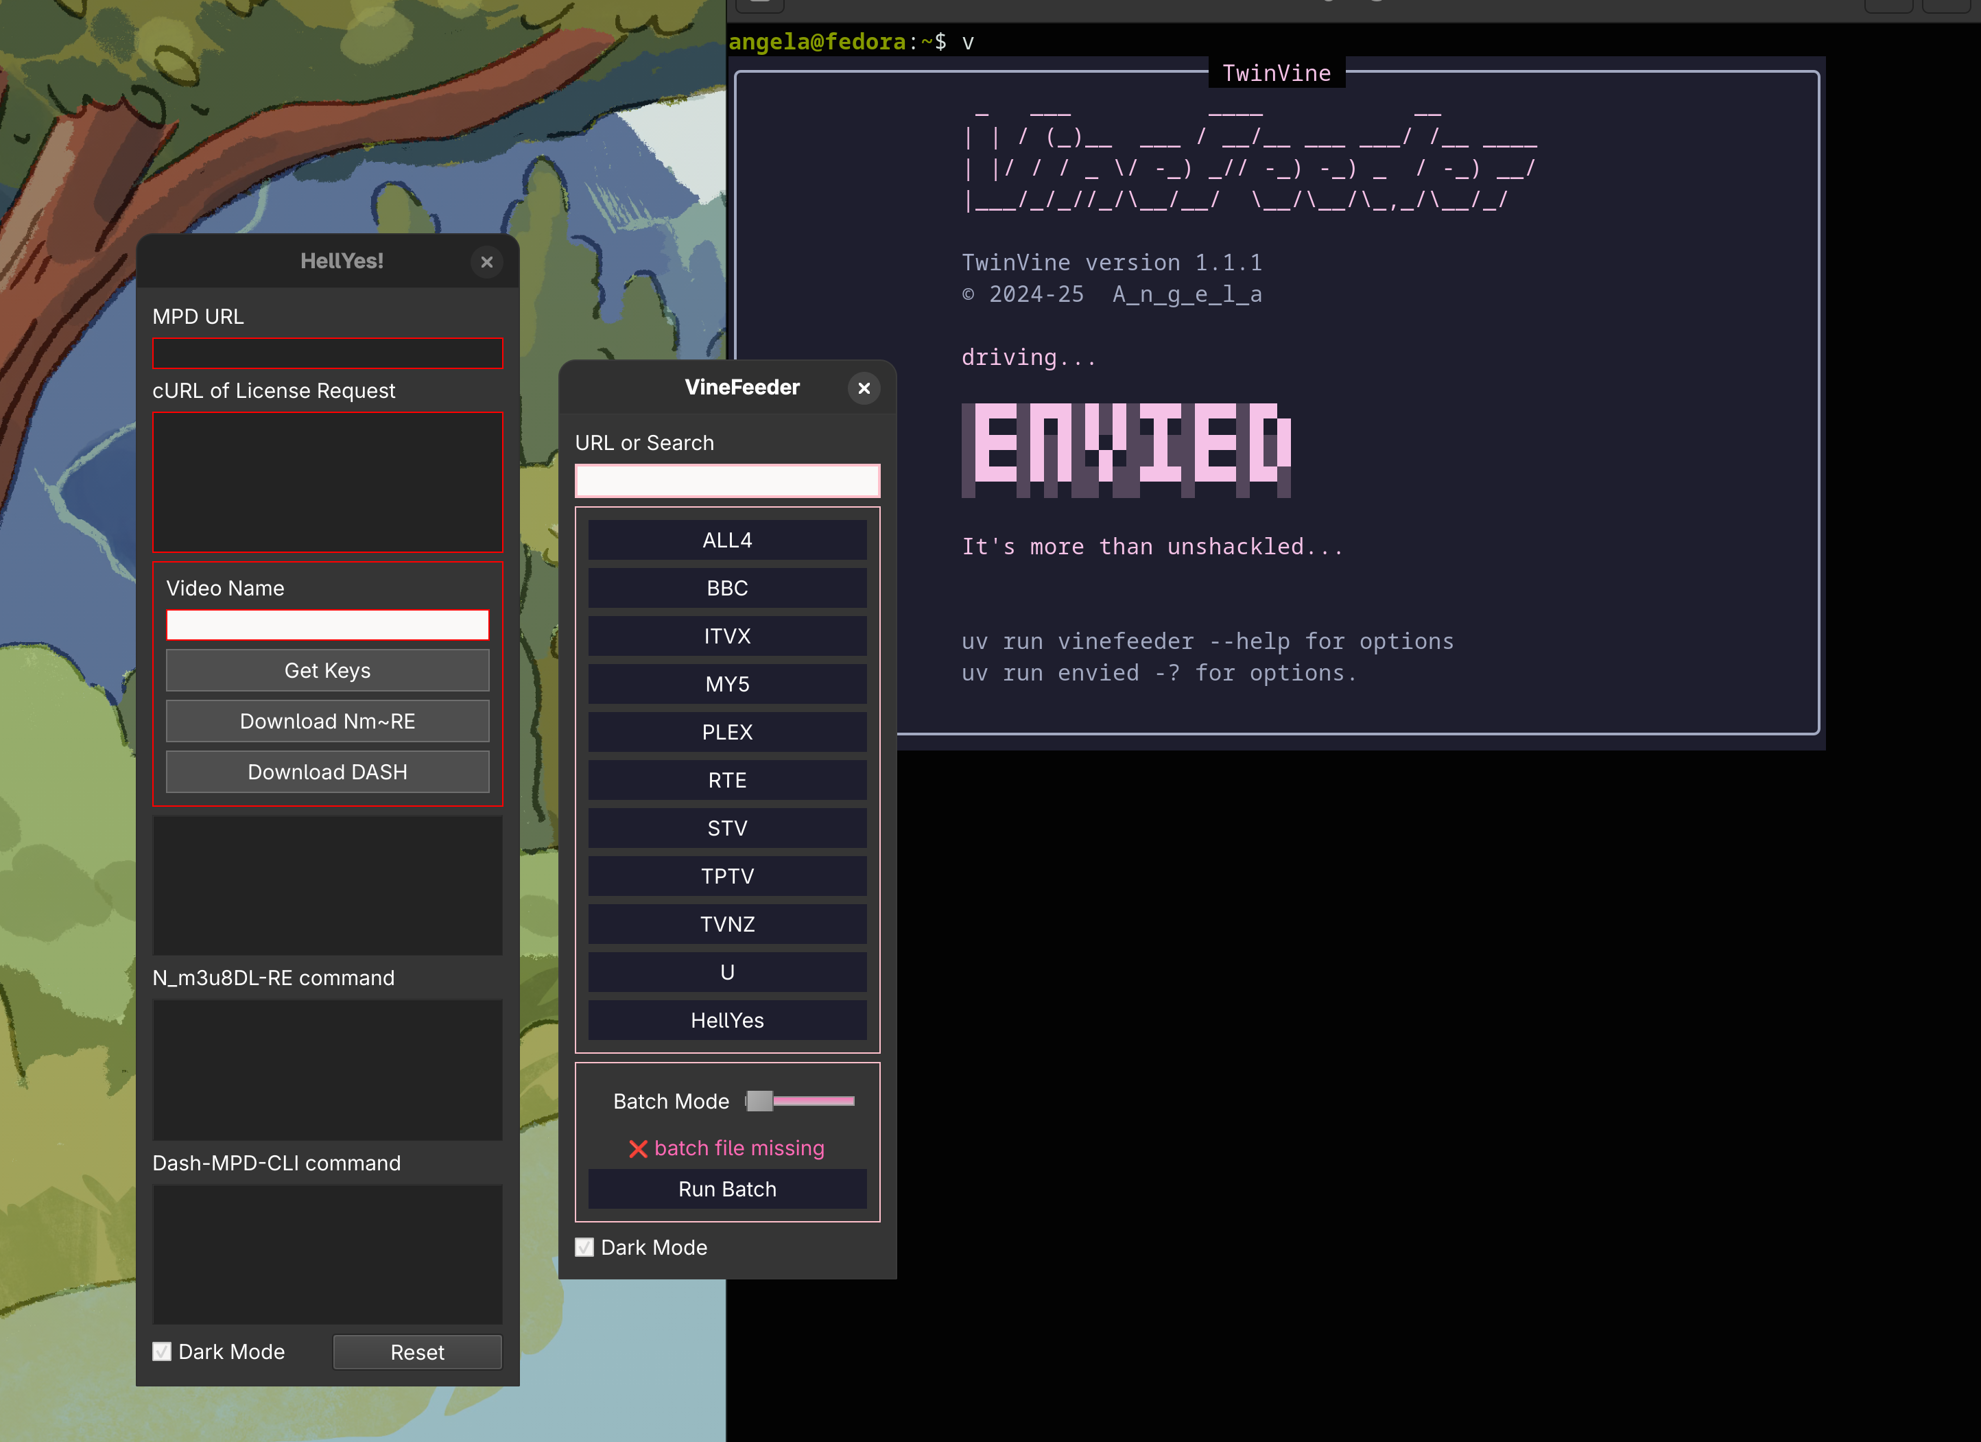Screen dimensions: 1981x1442
Task: Click Run Batch button
Action: click(x=726, y=1190)
